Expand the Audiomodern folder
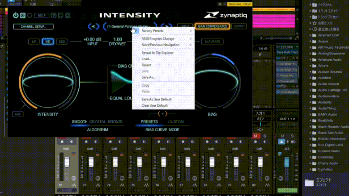Viewport: 349px width, 196px height. pos(310,96)
